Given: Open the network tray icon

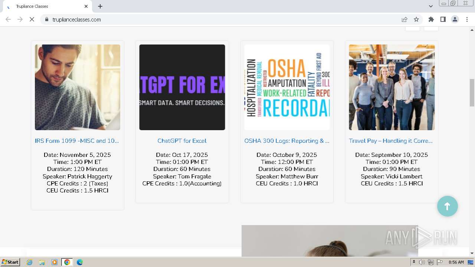Looking at the screenshot, I should click(431, 262).
